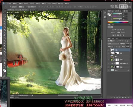
Task: Open the 文件 (File) menu
Action: pyautogui.click(x=9, y=4)
